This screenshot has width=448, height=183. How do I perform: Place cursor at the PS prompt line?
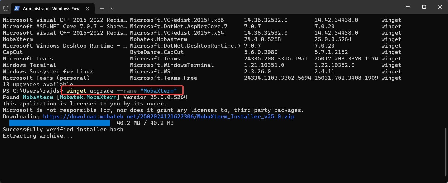coord(31,91)
